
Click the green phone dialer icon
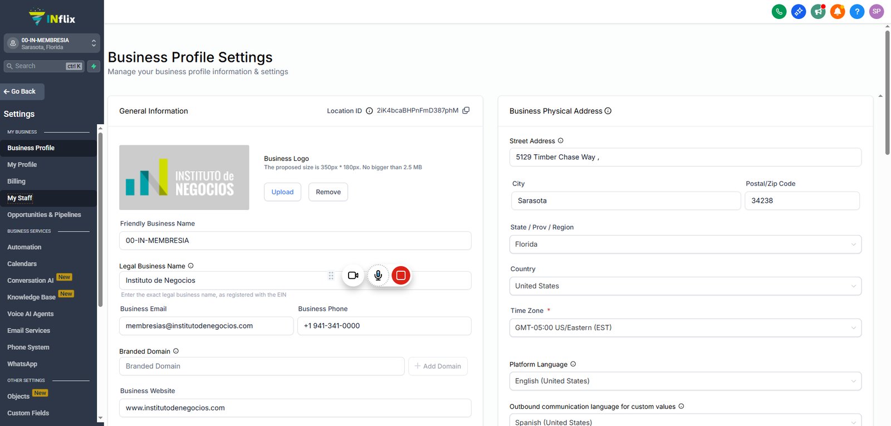click(779, 11)
